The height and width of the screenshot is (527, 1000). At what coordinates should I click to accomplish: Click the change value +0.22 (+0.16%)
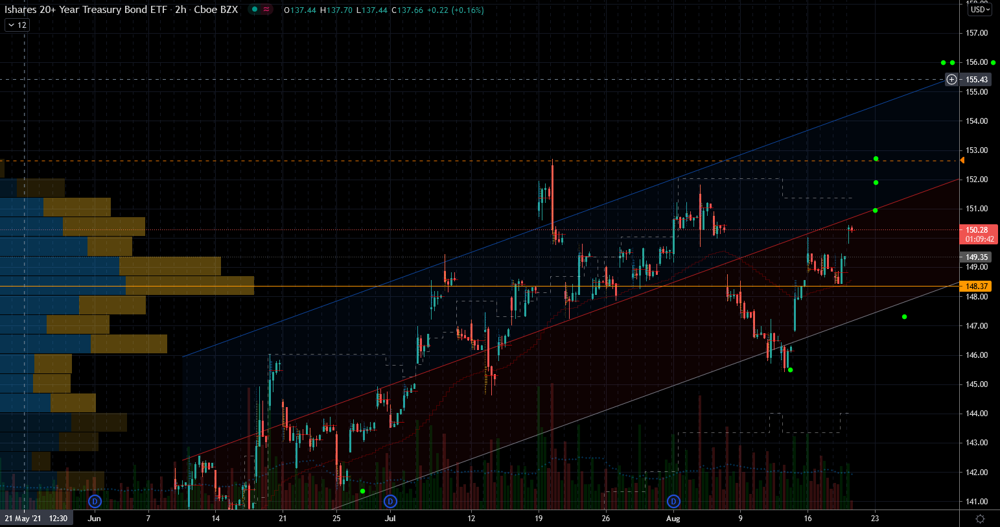pos(456,10)
